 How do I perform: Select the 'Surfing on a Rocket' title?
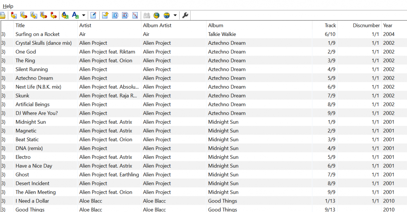pos(37,34)
